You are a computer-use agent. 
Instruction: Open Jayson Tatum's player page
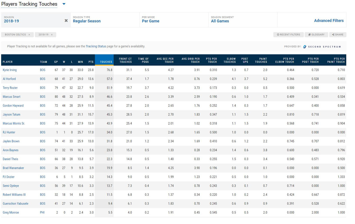coord(11,115)
